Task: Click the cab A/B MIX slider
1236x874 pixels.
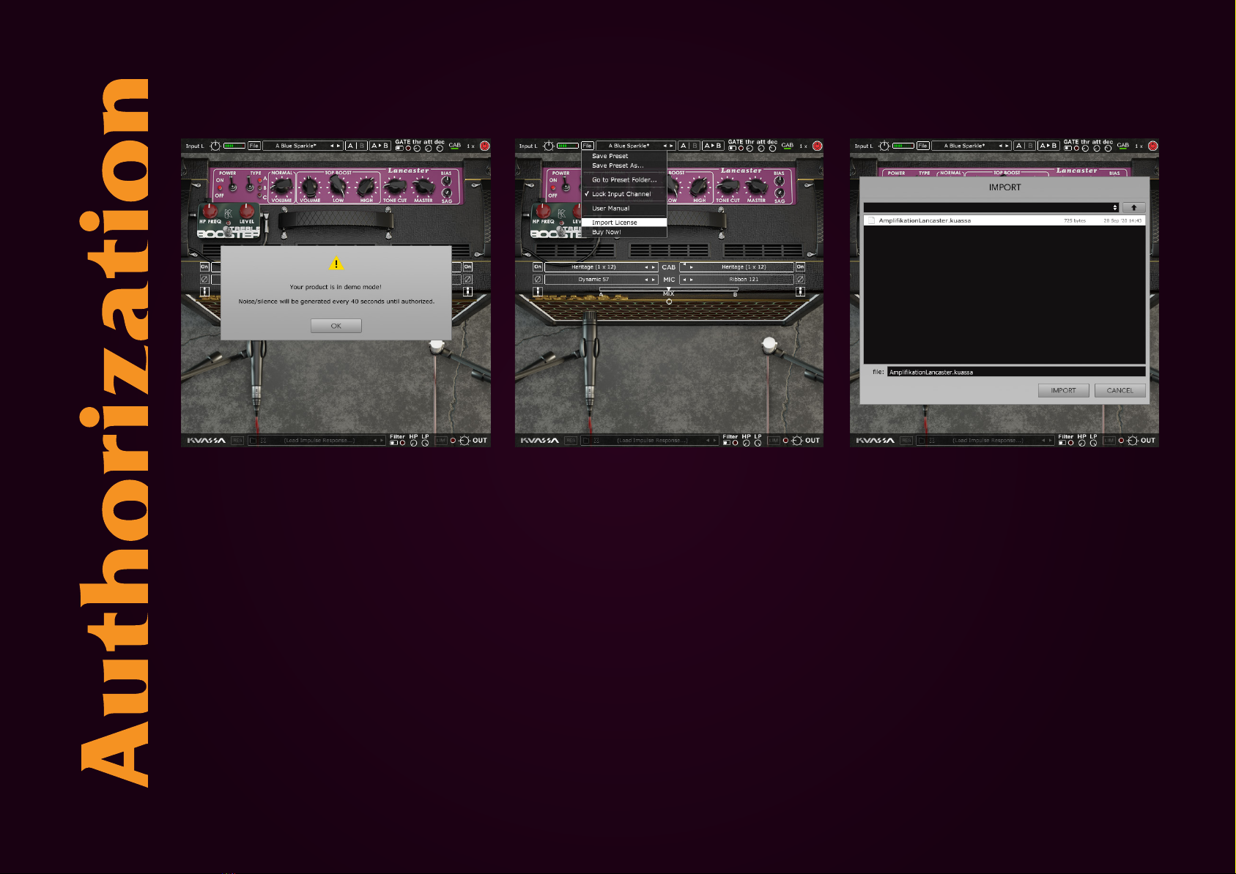Action: click(669, 289)
